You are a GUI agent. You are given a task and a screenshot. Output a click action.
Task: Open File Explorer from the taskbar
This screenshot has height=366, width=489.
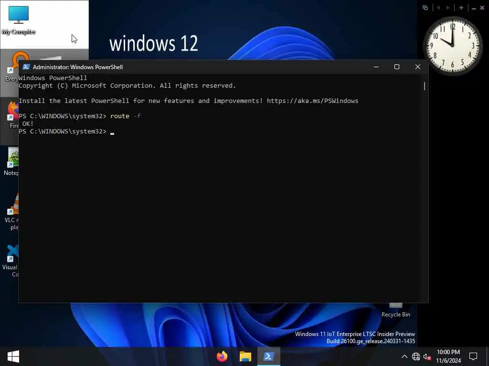[245, 356]
